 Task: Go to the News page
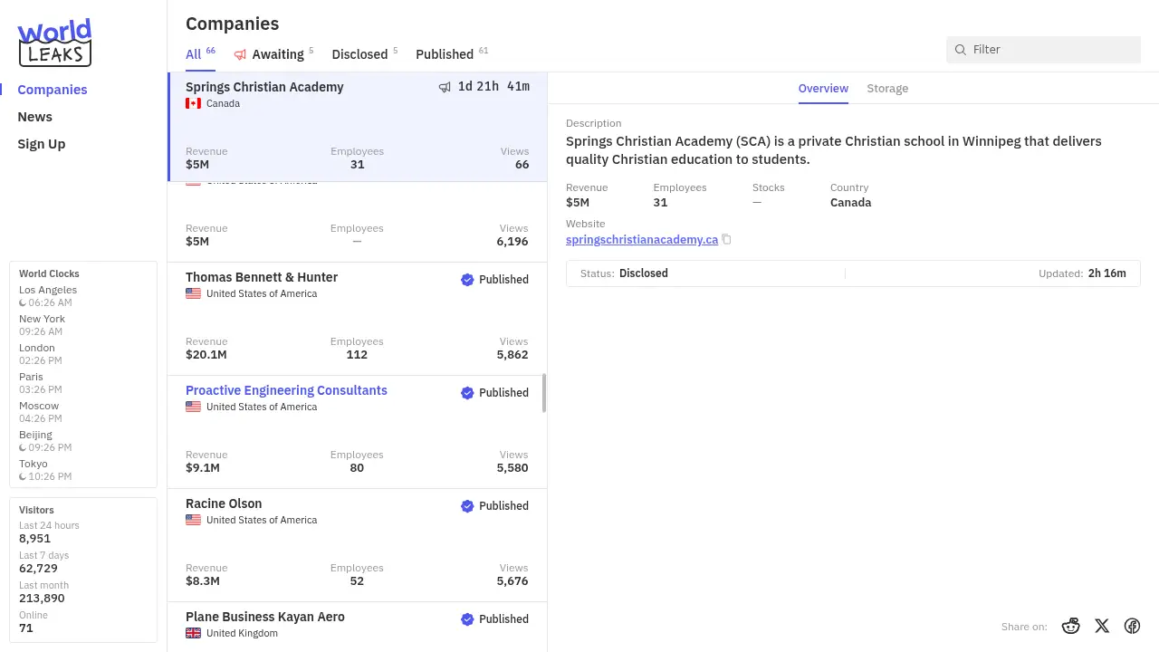(x=34, y=117)
